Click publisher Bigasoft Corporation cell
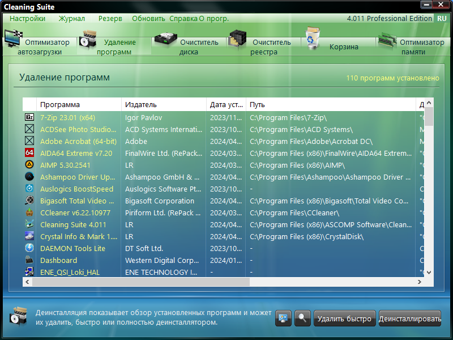The width and height of the screenshot is (453, 340). click(160, 201)
